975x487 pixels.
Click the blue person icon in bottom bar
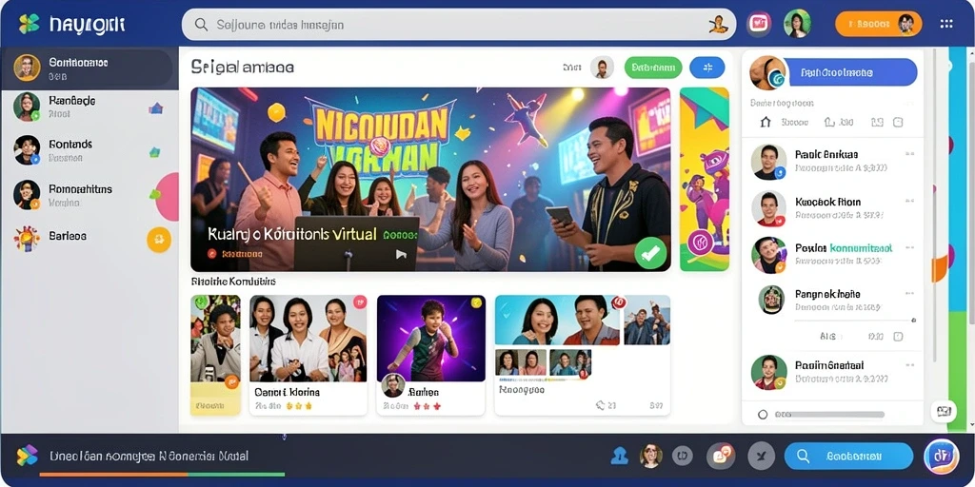click(619, 456)
